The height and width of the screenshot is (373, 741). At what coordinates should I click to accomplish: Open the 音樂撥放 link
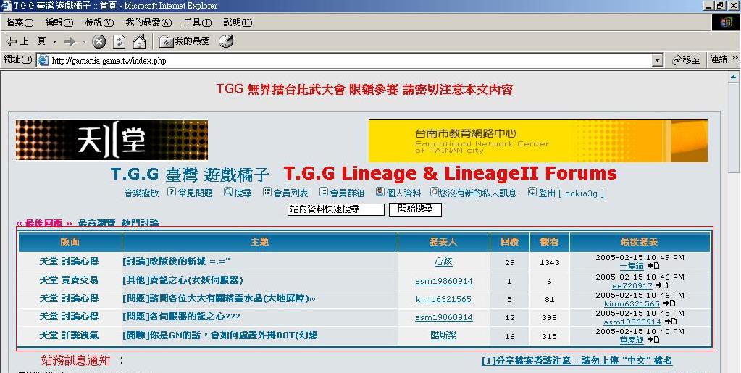[x=142, y=193]
